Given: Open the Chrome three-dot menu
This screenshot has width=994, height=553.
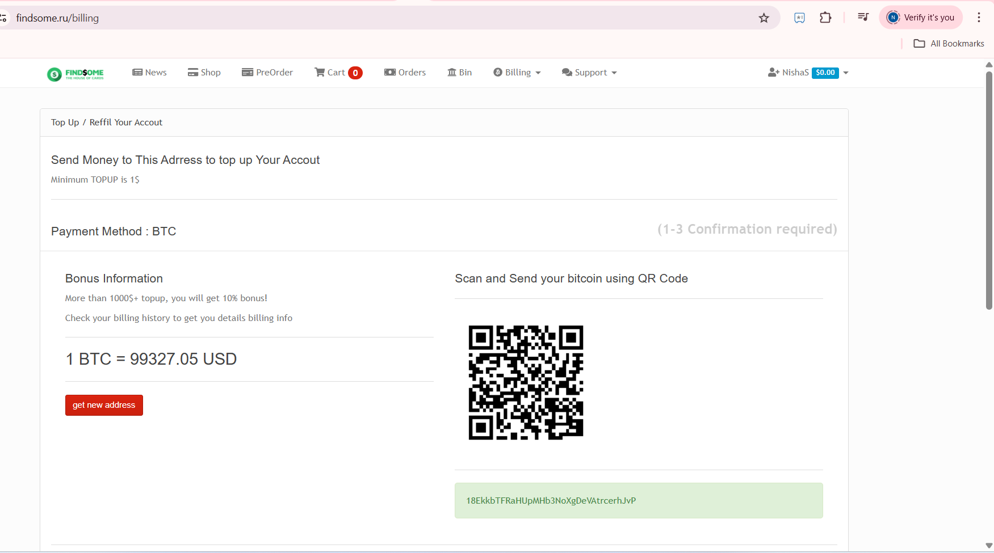Looking at the screenshot, I should pos(979,18).
